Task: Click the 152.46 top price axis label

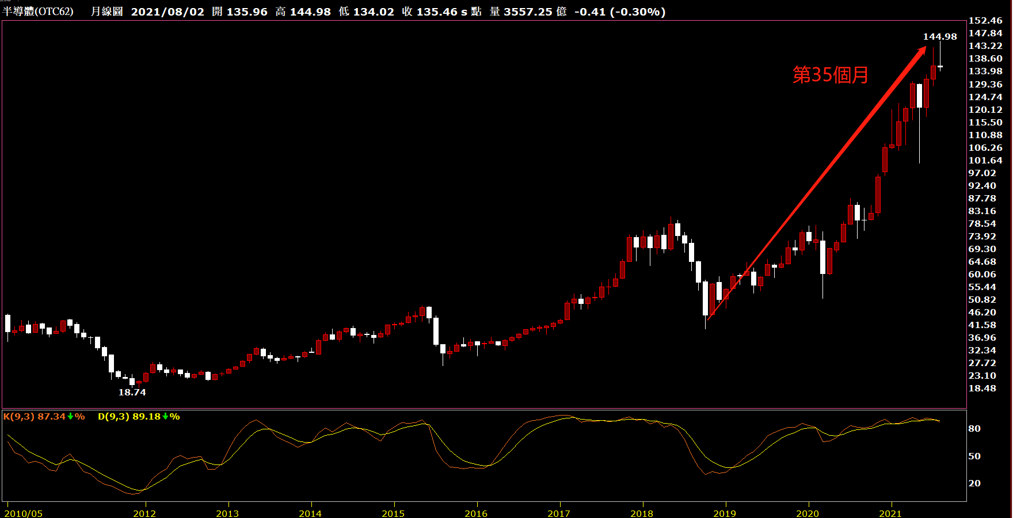Action: [985, 21]
